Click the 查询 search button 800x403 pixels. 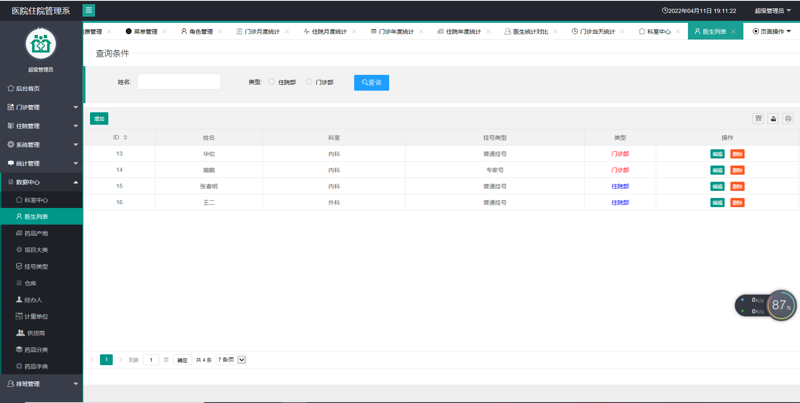click(x=372, y=82)
